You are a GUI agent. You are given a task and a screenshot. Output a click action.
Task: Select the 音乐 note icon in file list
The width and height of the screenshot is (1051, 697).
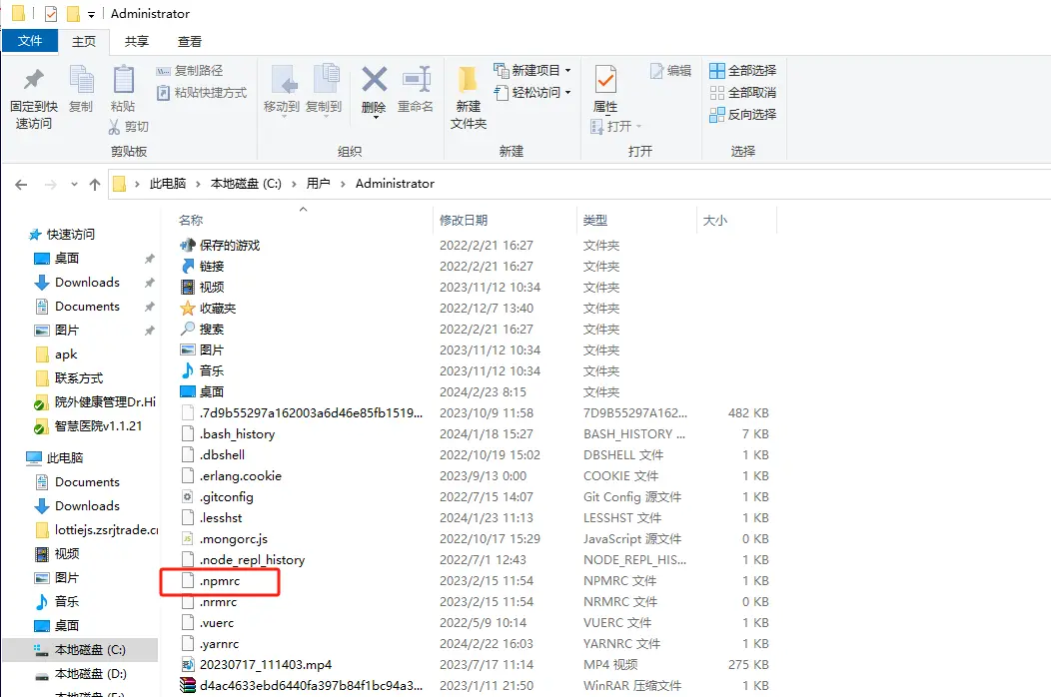click(x=188, y=370)
